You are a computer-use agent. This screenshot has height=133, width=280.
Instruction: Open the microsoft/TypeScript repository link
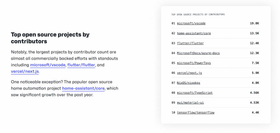(195, 93)
